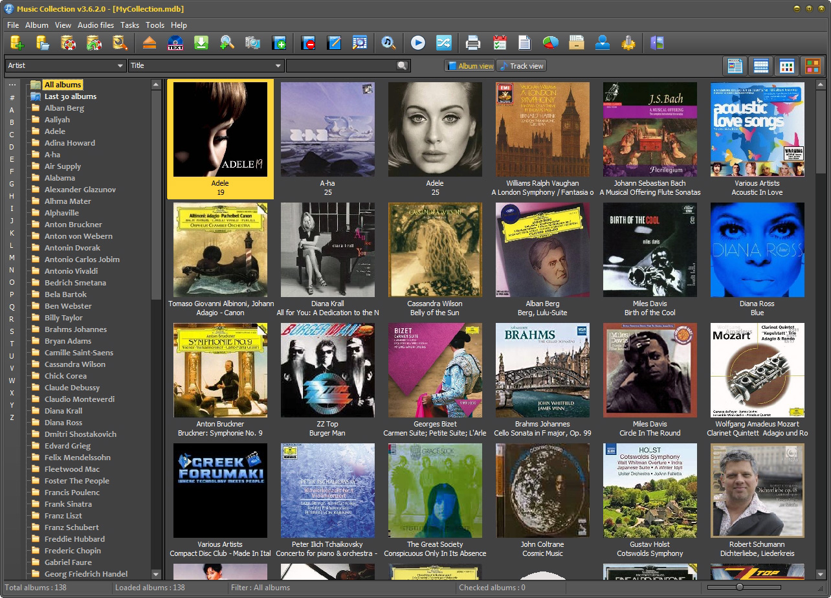The width and height of the screenshot is (831, 598).
Task: Click the CD-TEXT disc icon
Action: click(x=175, y=43)
